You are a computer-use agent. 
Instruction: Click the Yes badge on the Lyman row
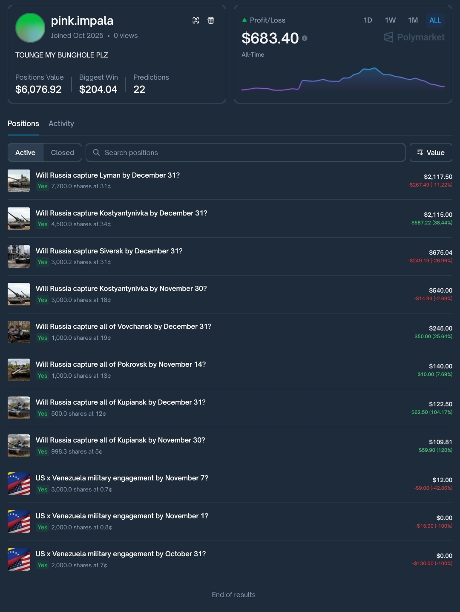(43, 186)
